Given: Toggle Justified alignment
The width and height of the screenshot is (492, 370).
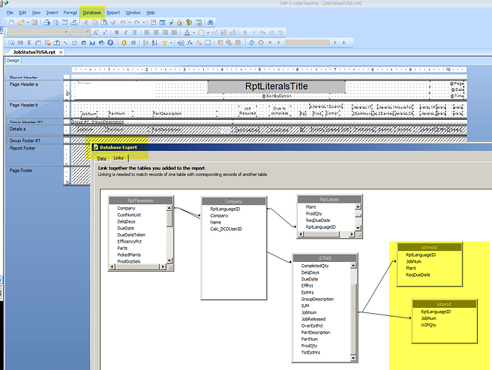Looking at the screenshot, I should coord(174,33).
